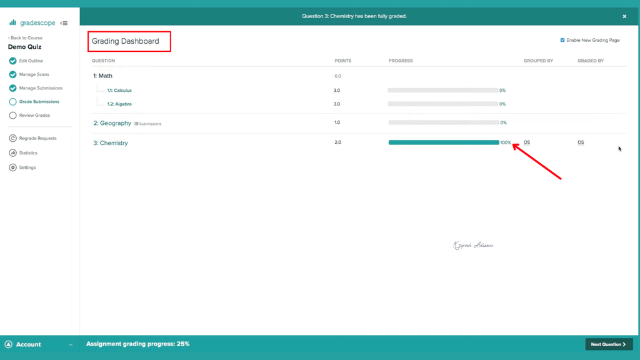Screen dimensions: 640x360
Task: Click the Assignment grading progress: 25% text
Action: pos(138,344)
